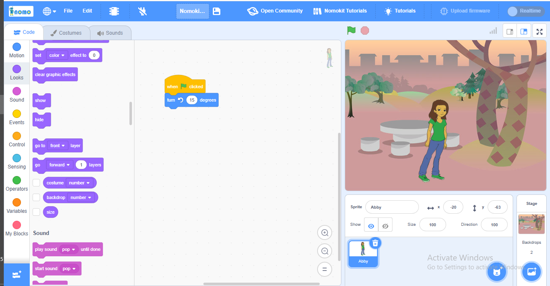
Task: Click the y position field
Action: (498, 207)
